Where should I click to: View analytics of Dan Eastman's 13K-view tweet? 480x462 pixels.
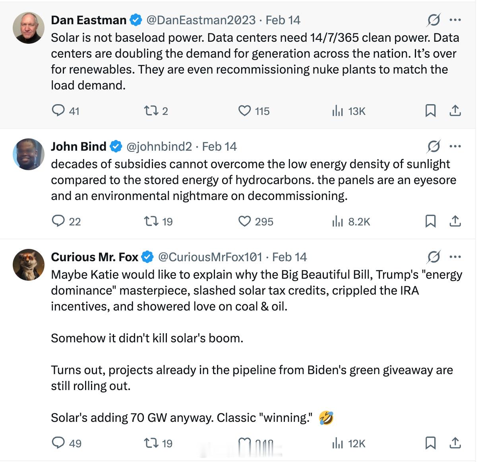(x=338, y=111)
